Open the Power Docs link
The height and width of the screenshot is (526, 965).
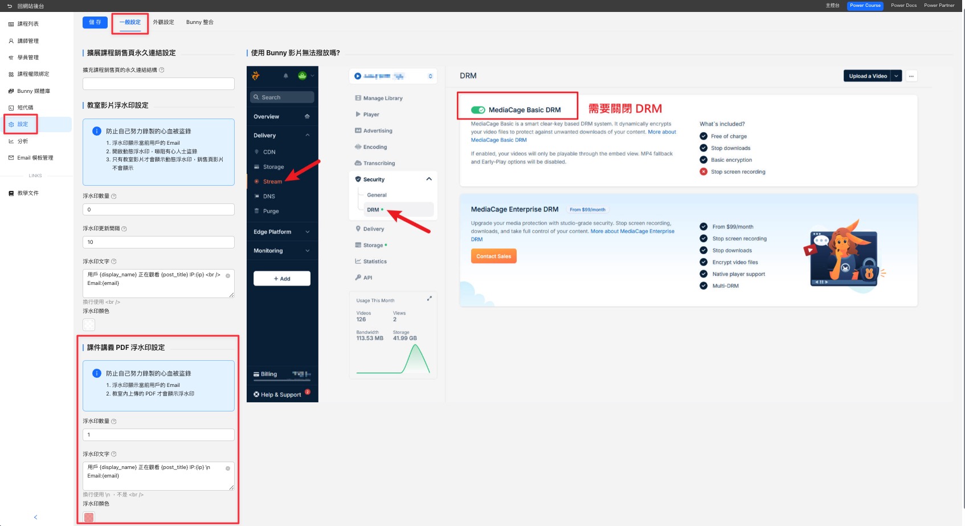[x=903, y=6]
